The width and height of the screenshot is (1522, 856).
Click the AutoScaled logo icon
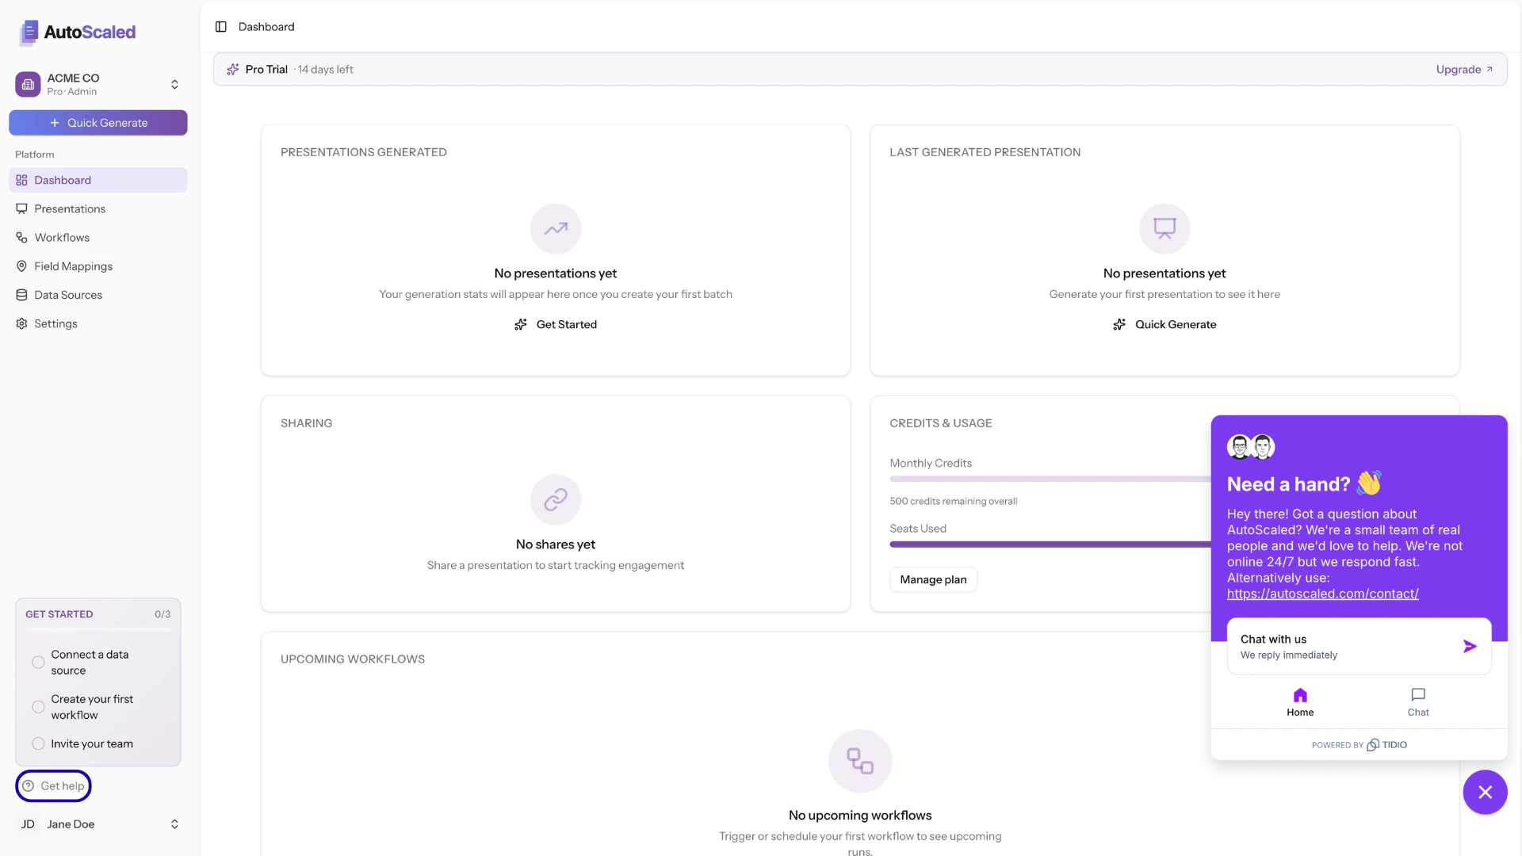coord(29,32)
